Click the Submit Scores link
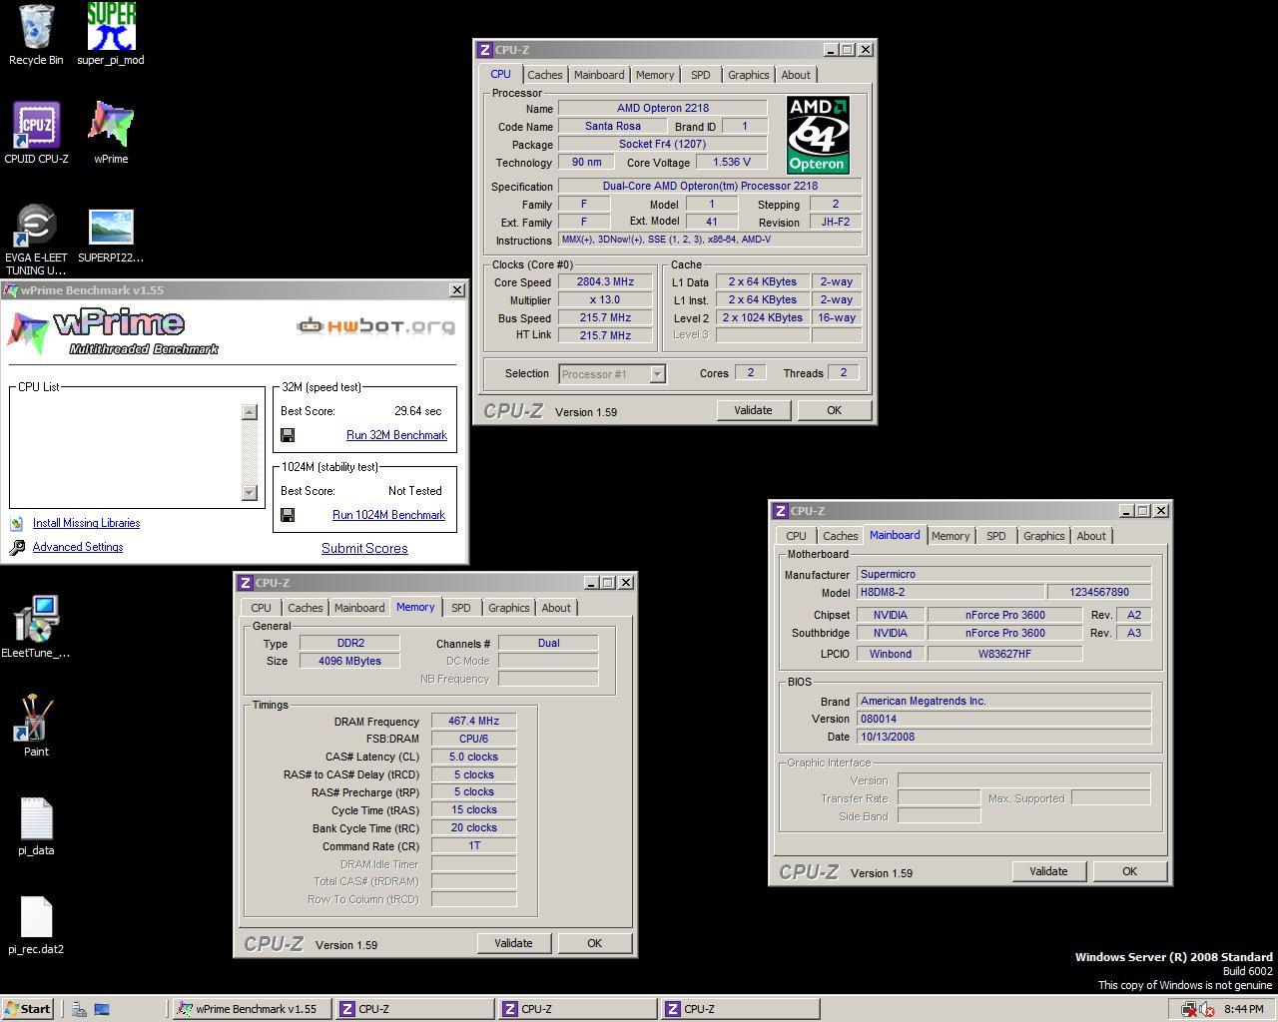 coord(364,548)
